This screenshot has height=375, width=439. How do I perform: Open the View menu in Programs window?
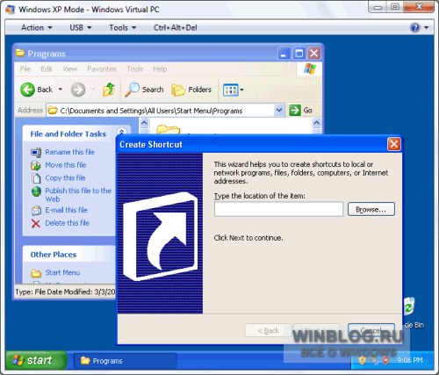(x=70, y=69)
